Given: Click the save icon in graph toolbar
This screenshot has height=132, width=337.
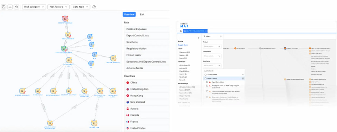Looking at the screenshot, I should pyautogui.click(x=4, y=7).
